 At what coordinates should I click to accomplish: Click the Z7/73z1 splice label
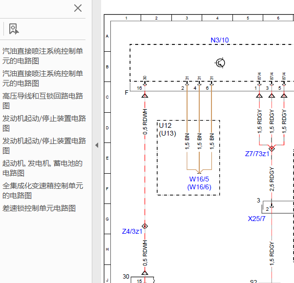coord(257,154)
